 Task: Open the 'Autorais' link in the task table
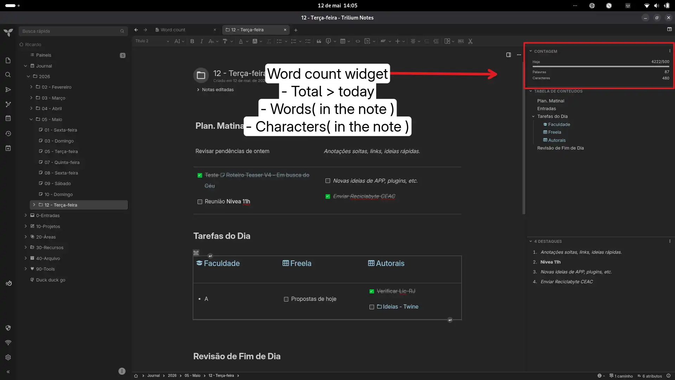coord(386,264)
